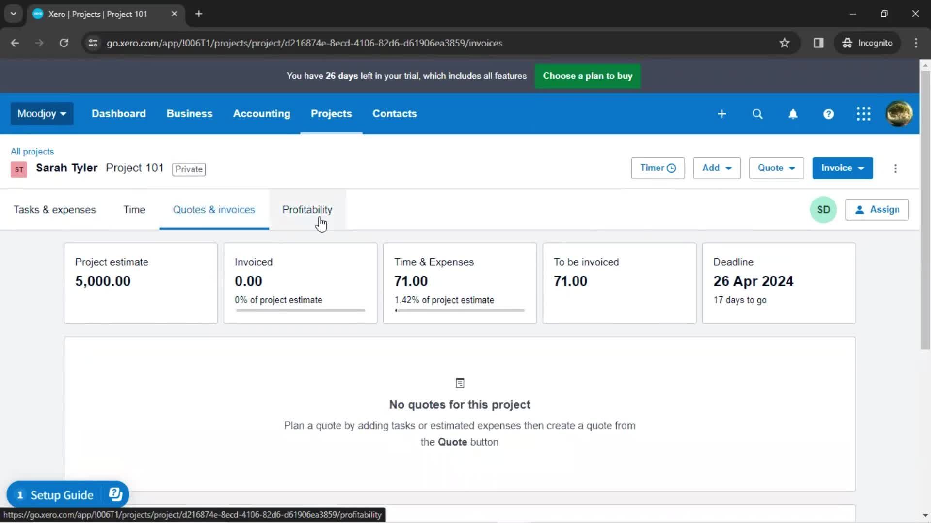Open the Dashboard menu

click(x=118, y=114)
